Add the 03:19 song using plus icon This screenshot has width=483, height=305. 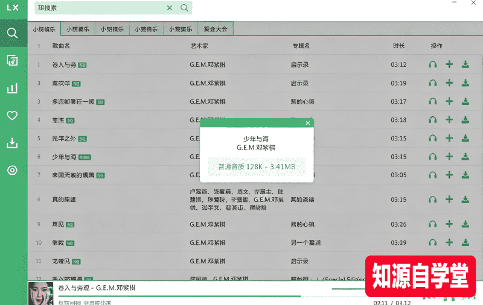[x=449, y=83]
